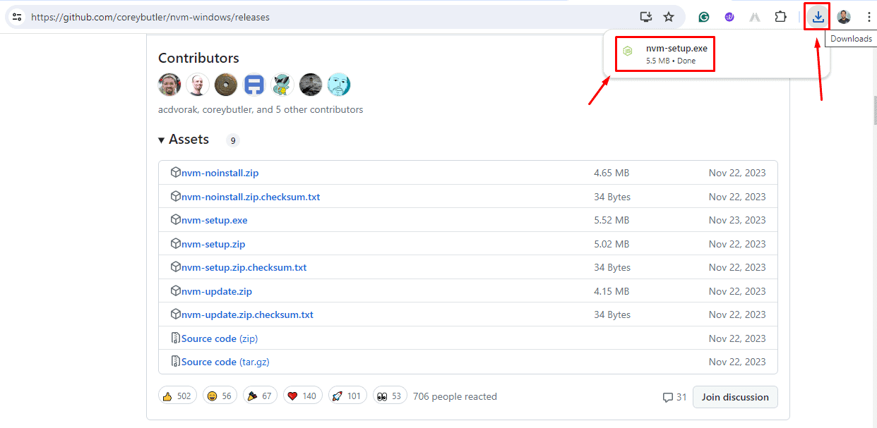Click the install app icon in address bar
The width and height of the screenshot is (877, 428).
point(645,17)
